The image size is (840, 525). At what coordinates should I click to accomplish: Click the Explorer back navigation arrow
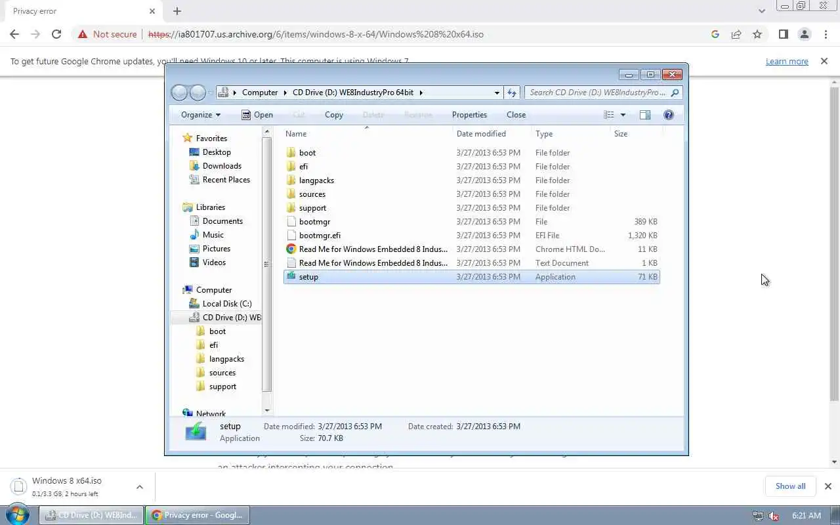point(180,93)
